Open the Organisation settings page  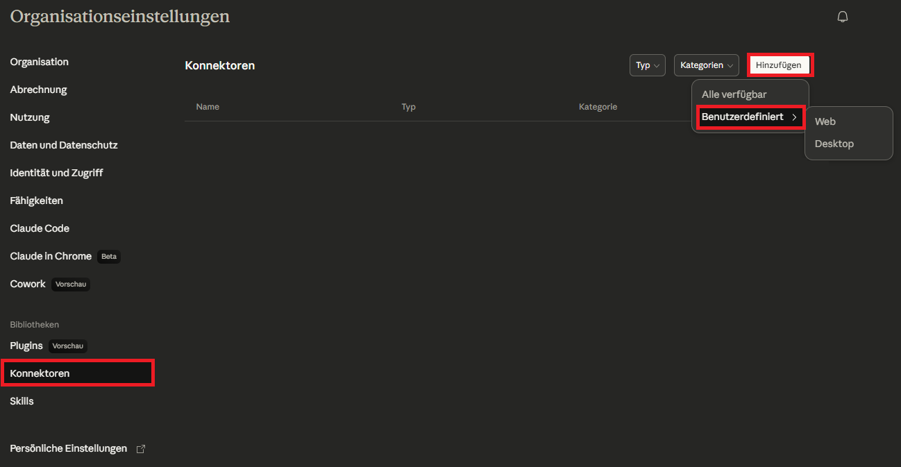(39, 62)
